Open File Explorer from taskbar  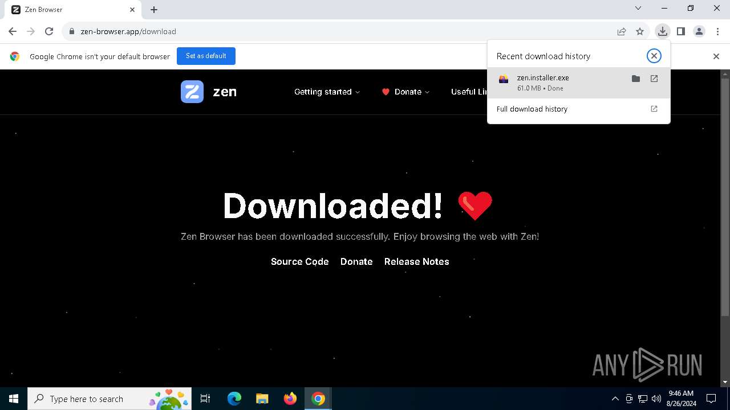(262, 399)
